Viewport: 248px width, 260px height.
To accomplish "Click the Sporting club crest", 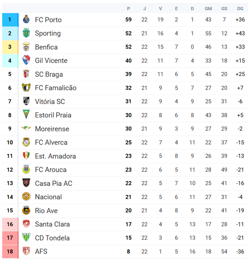I will point(26,33).
